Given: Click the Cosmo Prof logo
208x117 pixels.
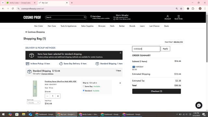Looking at the screenshot, I should pyautogui.click(x=32, y=17).
